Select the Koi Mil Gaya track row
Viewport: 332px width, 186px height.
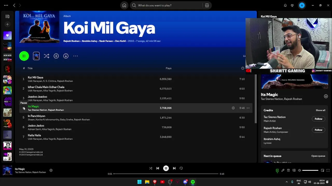[136, 79]
